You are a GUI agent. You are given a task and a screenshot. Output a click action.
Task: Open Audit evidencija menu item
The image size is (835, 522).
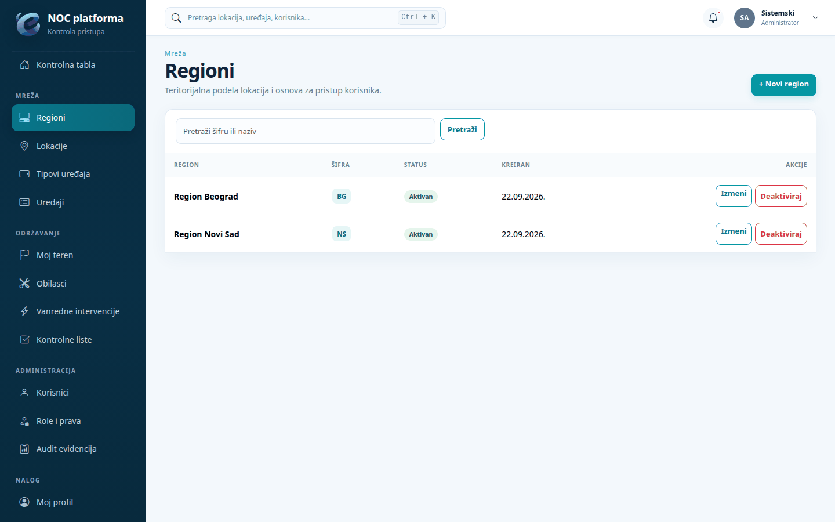73,449
